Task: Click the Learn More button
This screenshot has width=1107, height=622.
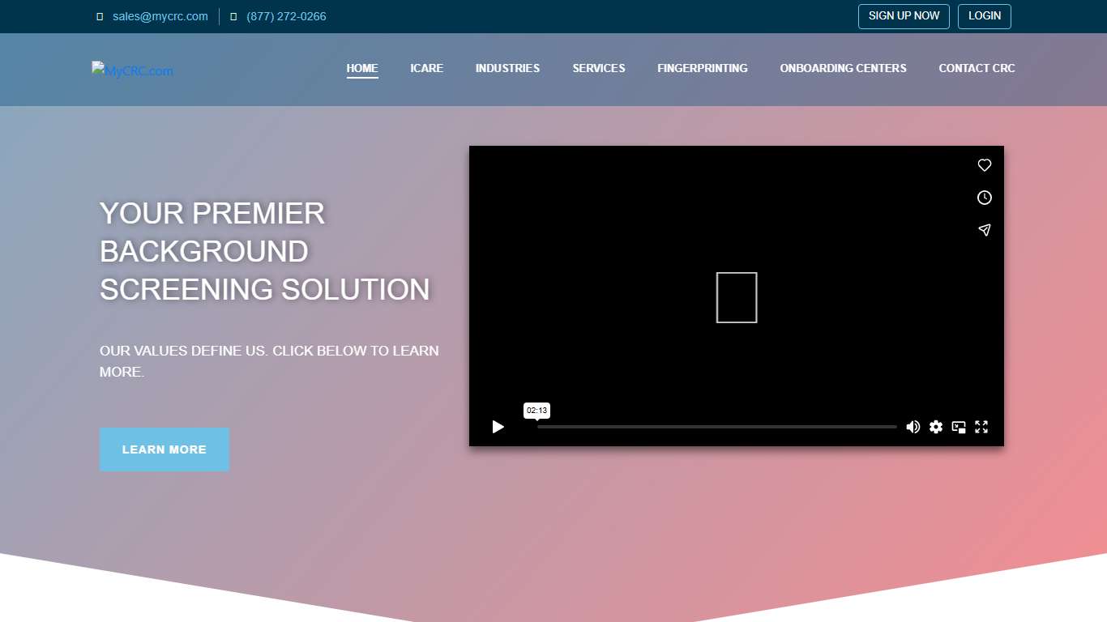Action: coord(165,449)
